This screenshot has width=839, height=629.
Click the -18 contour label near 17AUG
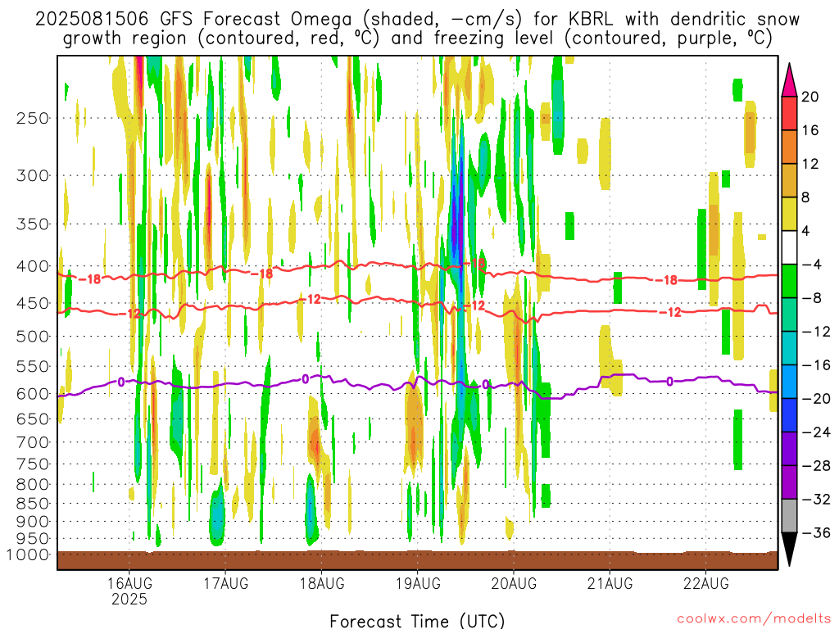(261, 274)
